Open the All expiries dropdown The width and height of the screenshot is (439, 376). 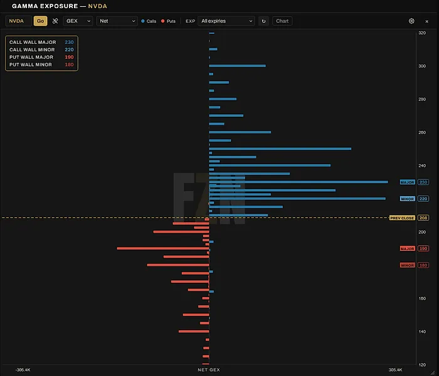point(226,21)
